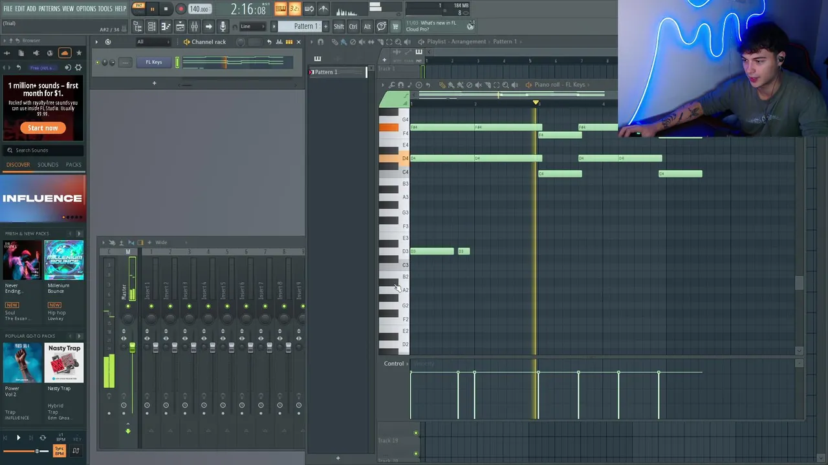Screen dimensions: 828x465
Task: Switch to the DISCOVER tab
Action: click(x=18, y=165)
